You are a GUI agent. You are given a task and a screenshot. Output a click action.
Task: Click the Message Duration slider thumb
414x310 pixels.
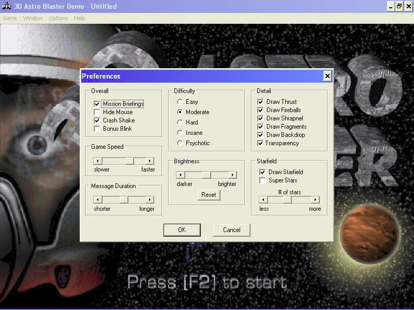tap(124, 200)
